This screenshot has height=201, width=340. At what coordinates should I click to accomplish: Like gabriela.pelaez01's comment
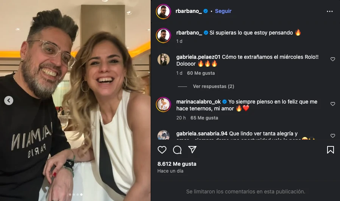pos(333,59)
